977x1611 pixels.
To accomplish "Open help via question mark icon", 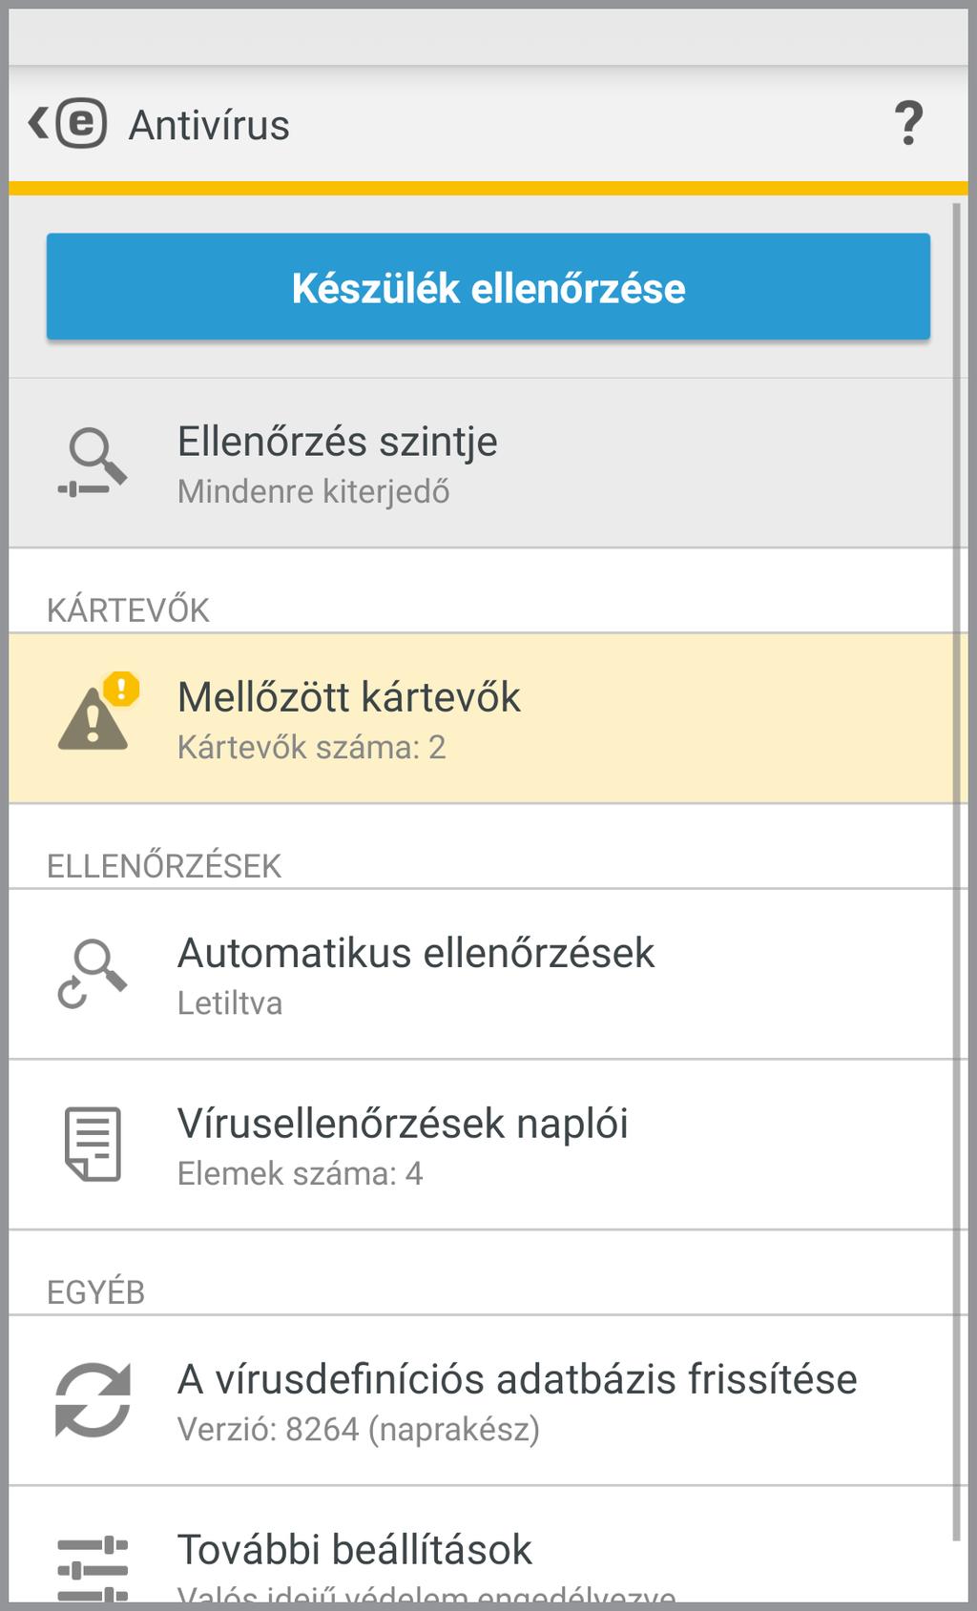I will point(908,123).
